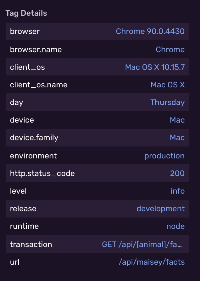
Task: Open the Mac device.family value link
Action: (177, 137)
